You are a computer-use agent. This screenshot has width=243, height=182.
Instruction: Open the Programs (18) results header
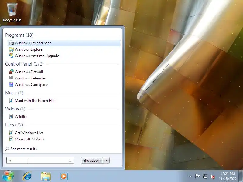click(x=19, y=35)
